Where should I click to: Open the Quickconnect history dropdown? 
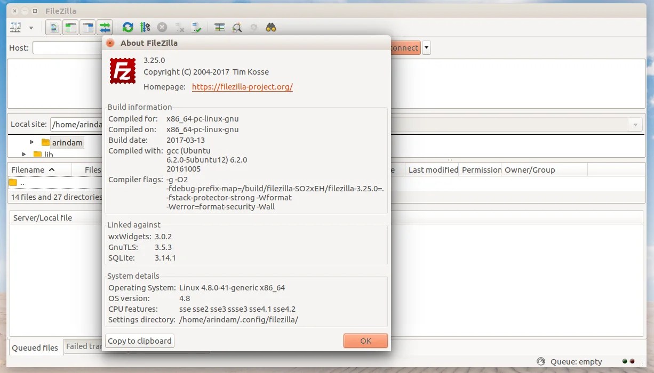coord(426,48)
